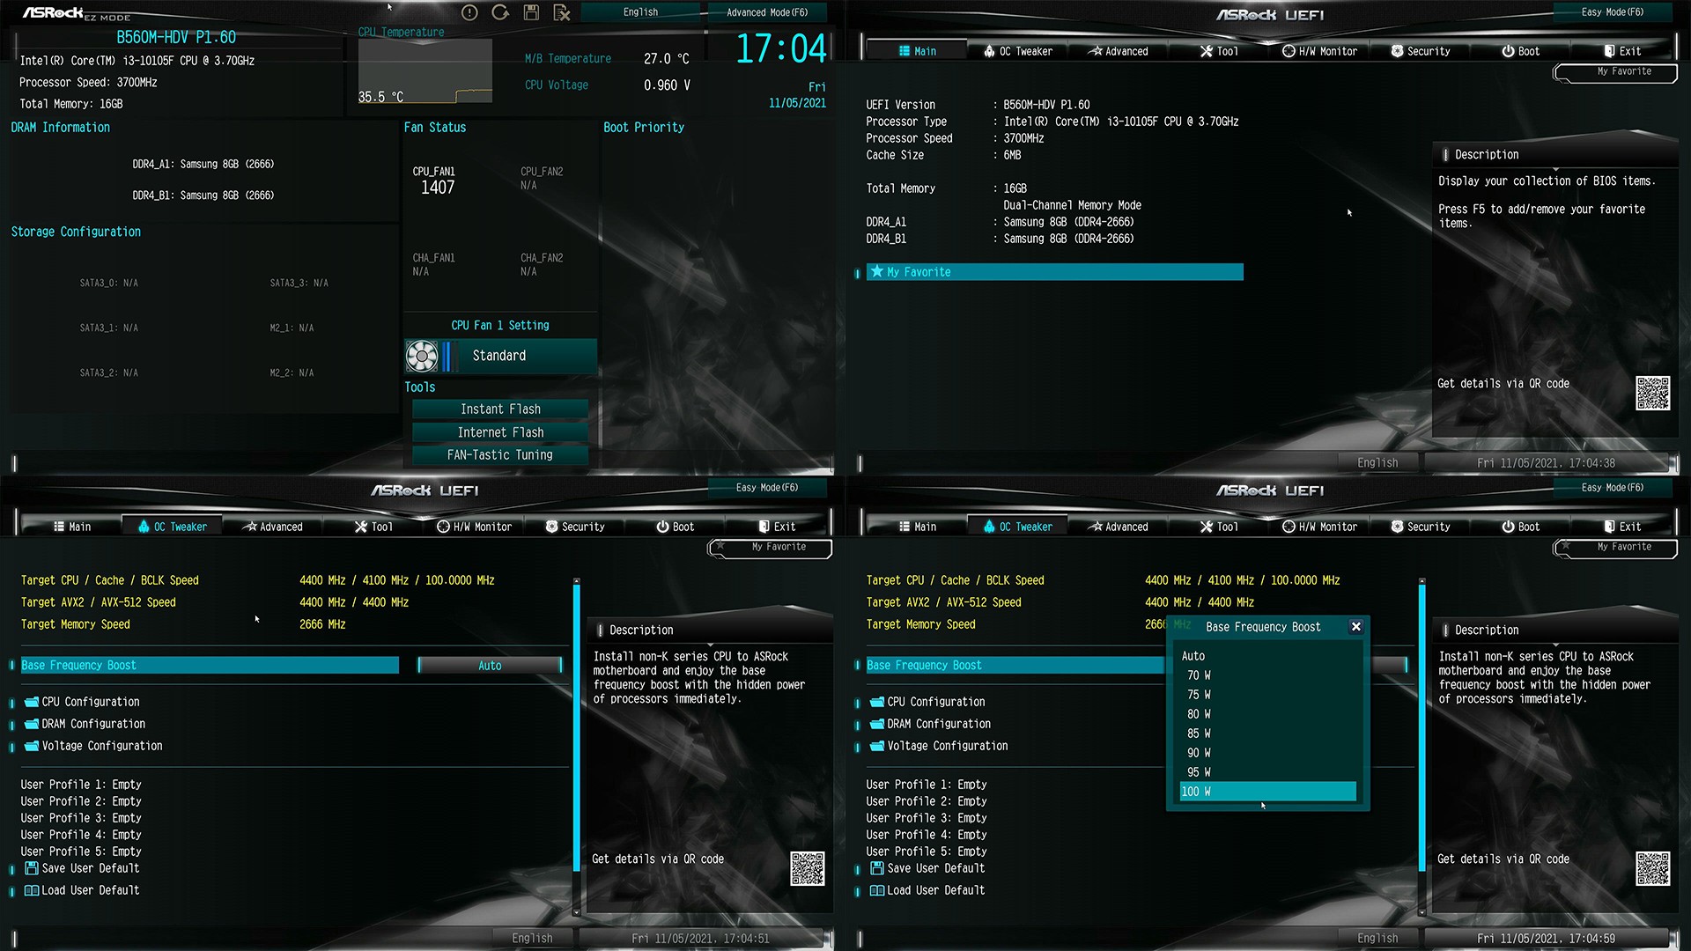Close the Base Frequency Boost popup
Screen dimensions: 1691x951
point(1356,627)
